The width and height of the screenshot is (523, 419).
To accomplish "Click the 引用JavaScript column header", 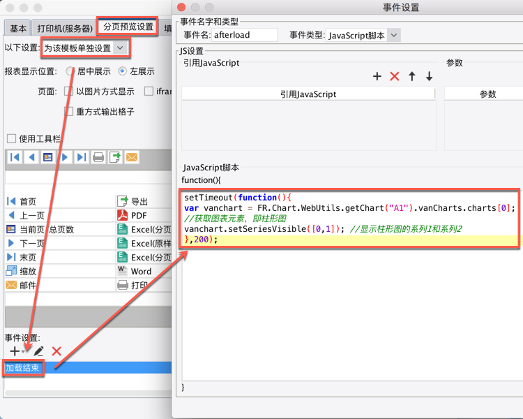I will pyautogui.click(x=308, y=94).
